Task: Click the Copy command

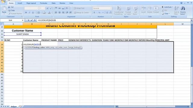Action: 11,10
